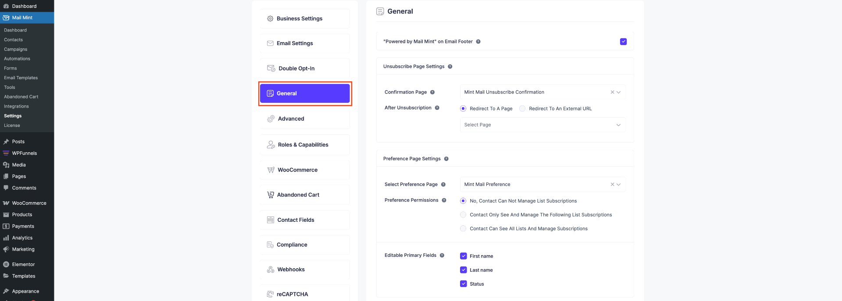Click the General page header icon
The height and width of the screenshot is (301, 842).
(380, 11)
